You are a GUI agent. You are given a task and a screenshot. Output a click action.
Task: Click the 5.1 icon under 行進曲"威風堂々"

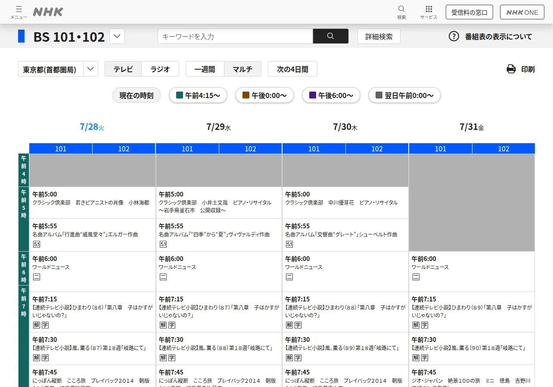[x=37, y=244]
